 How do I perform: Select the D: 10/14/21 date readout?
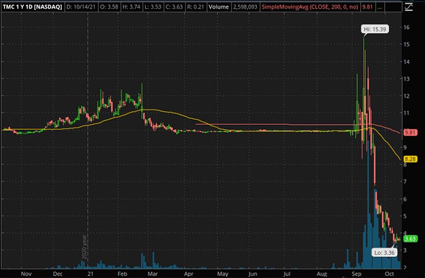click(x=81, y=7)
